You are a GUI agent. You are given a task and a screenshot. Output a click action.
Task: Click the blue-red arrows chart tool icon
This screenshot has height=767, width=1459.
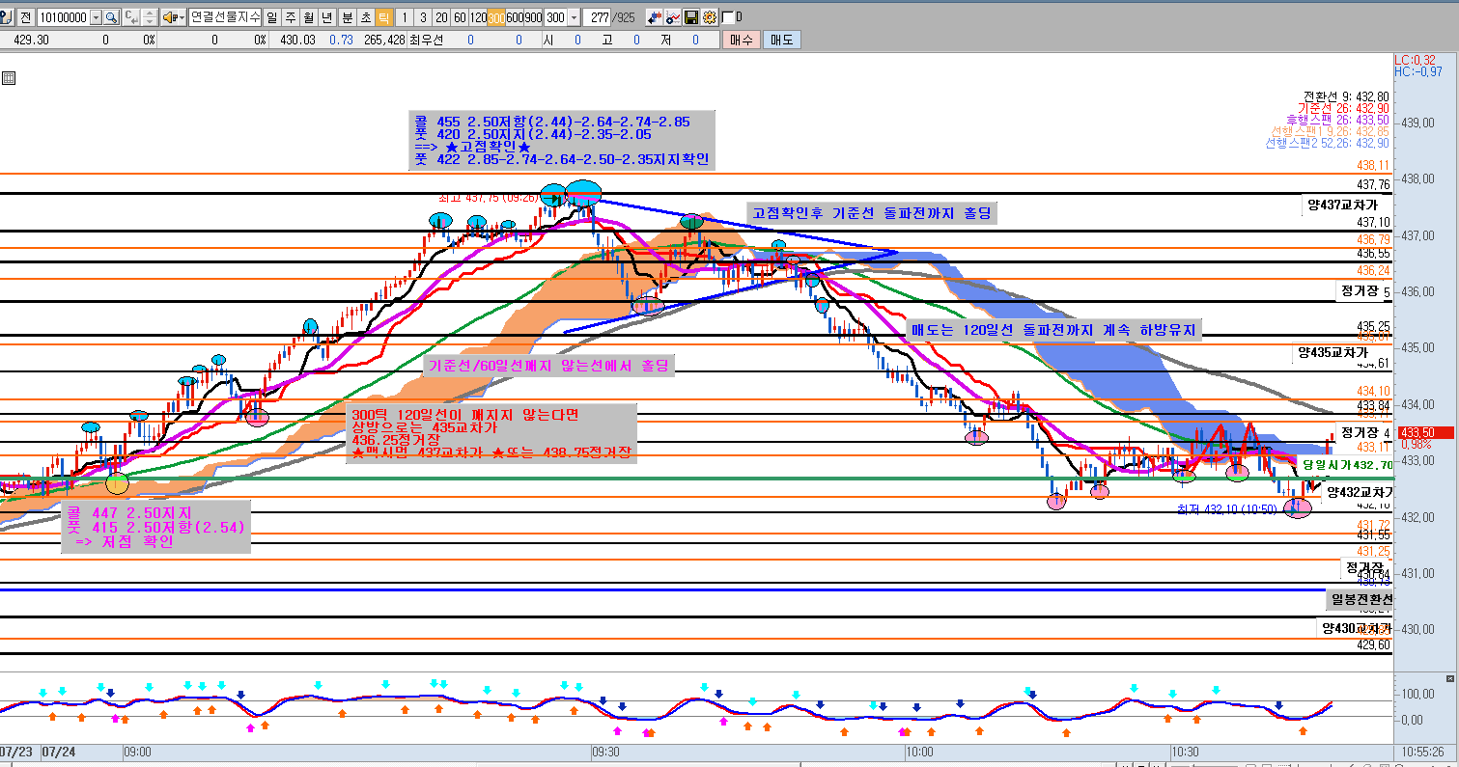click(x=654, y=17)
